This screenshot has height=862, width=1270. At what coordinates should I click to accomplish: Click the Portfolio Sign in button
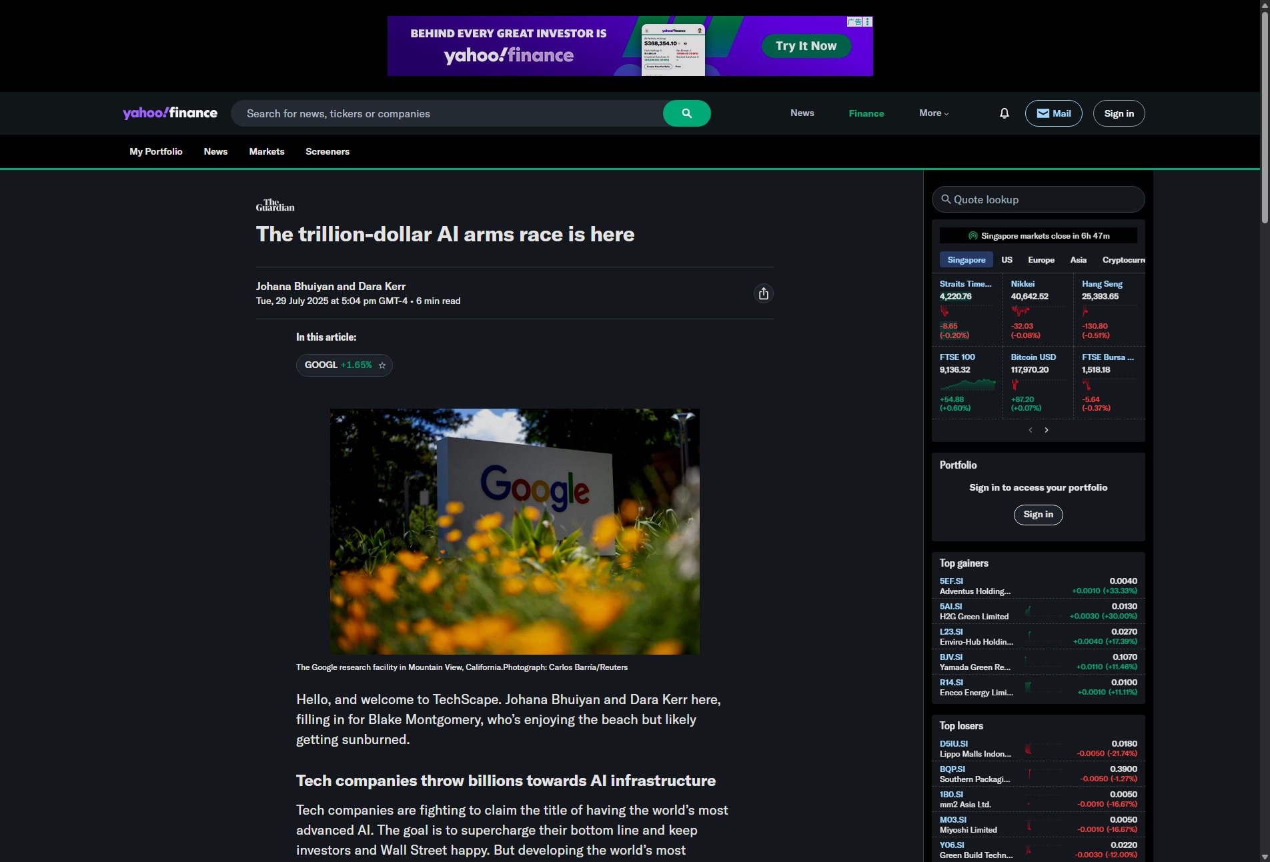tap(1038, 515)
